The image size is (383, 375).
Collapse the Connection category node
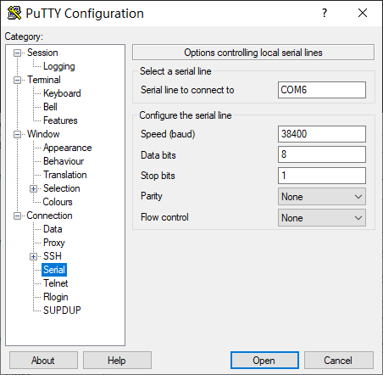(x=17, y=215)
